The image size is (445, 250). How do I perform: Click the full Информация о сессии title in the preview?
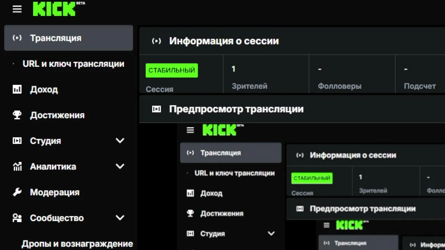(x=353, y=155)
